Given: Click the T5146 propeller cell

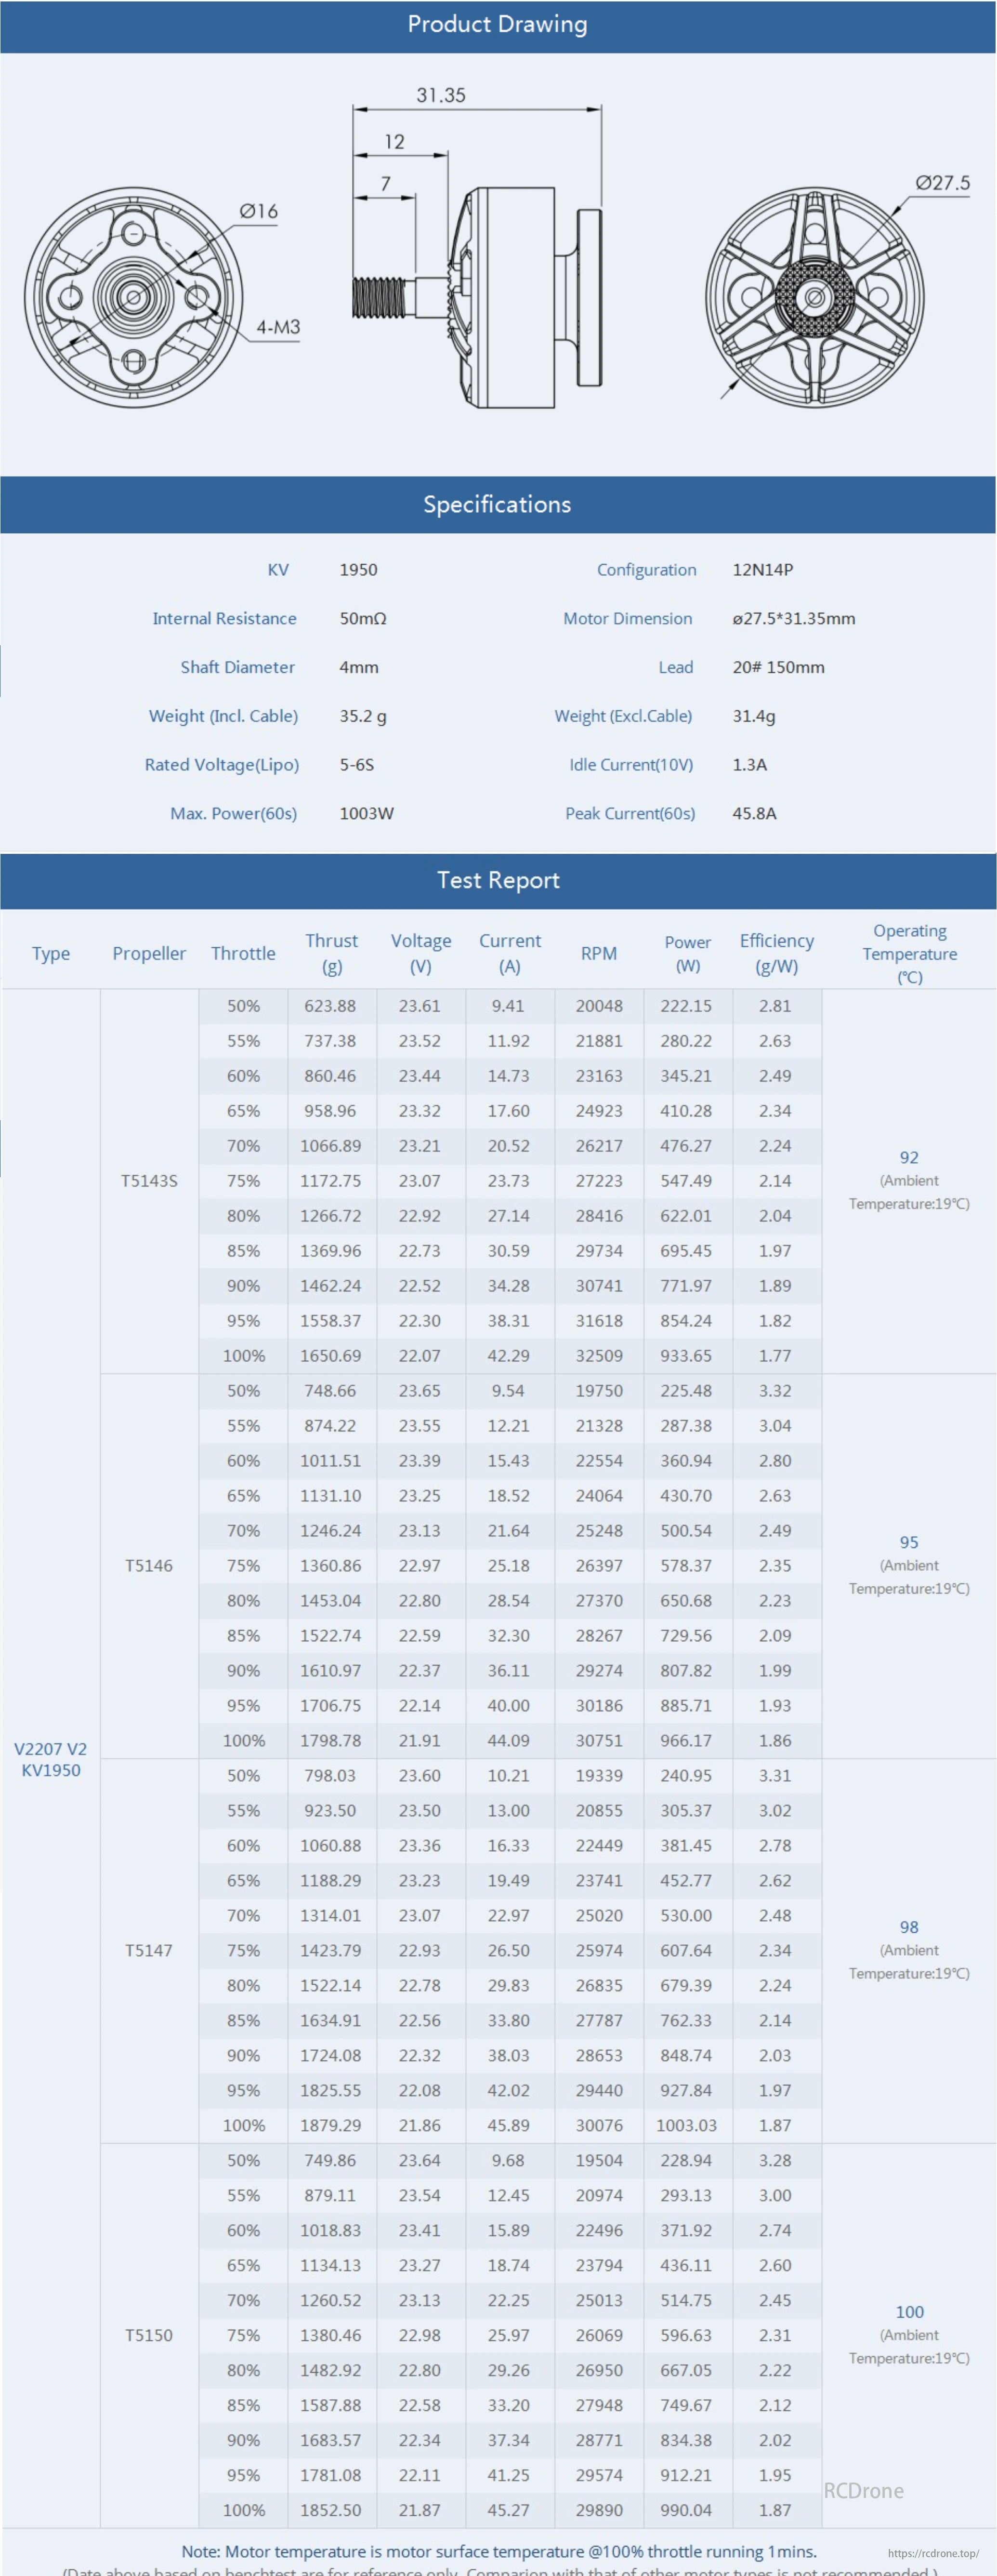Looking at the screenshot, I should pyautogui.click(x=149, y=1566).
